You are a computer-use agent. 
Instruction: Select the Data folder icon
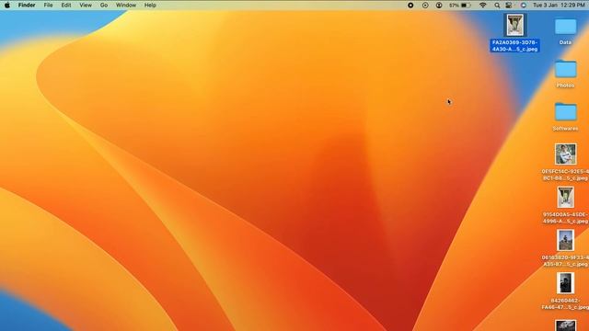pos(566,27)
